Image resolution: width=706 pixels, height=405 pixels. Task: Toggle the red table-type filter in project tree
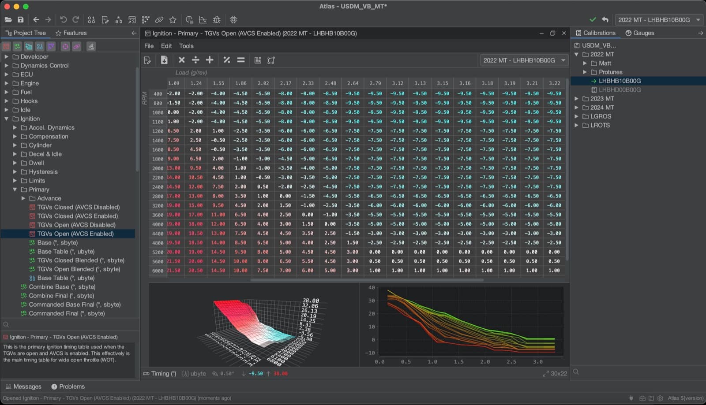6,46
